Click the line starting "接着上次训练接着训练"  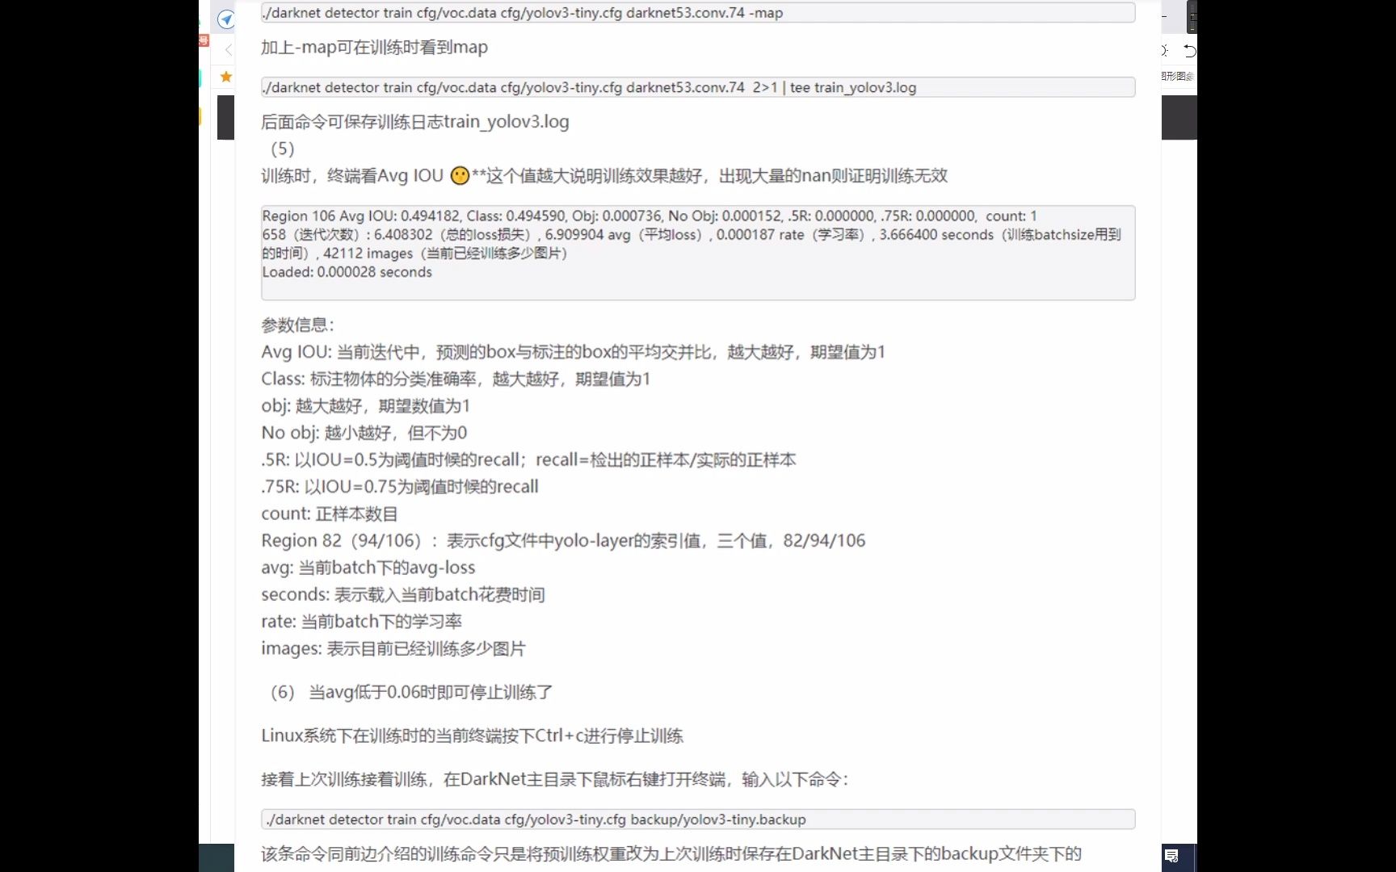coord(554,779)
